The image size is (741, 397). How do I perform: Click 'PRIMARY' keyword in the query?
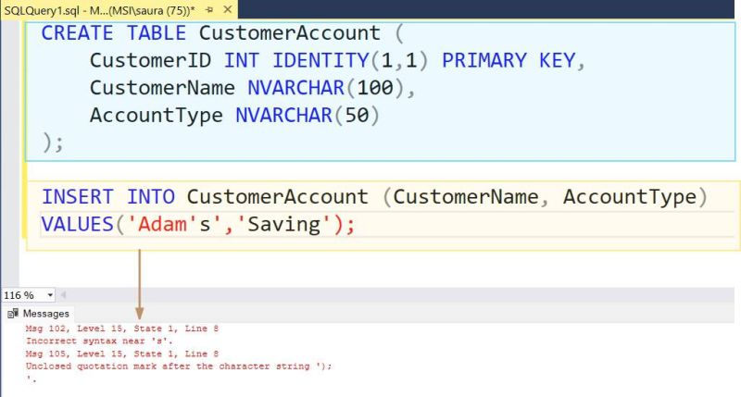(x=484, y=60)
